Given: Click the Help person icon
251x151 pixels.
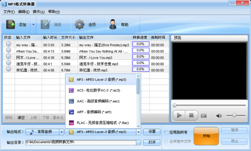Looking at the screenshot, I should [x=113, y=24].
